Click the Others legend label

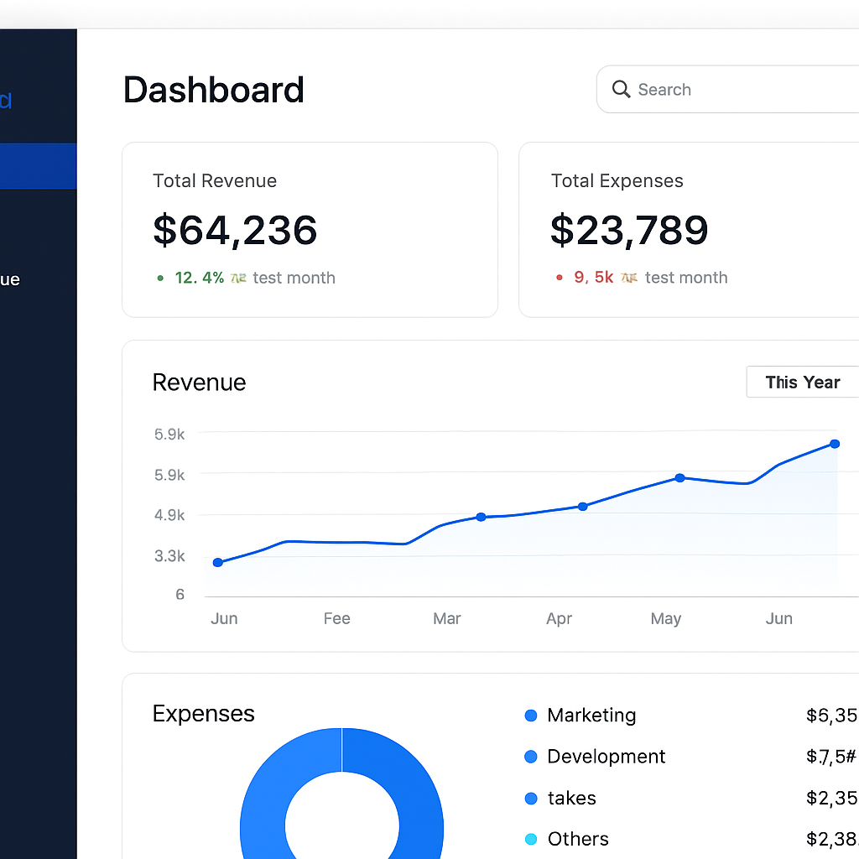(578, 839)
